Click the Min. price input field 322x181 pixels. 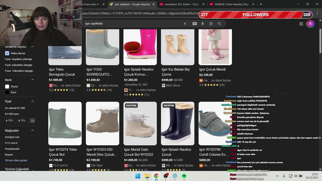click(x=11, y=121)
